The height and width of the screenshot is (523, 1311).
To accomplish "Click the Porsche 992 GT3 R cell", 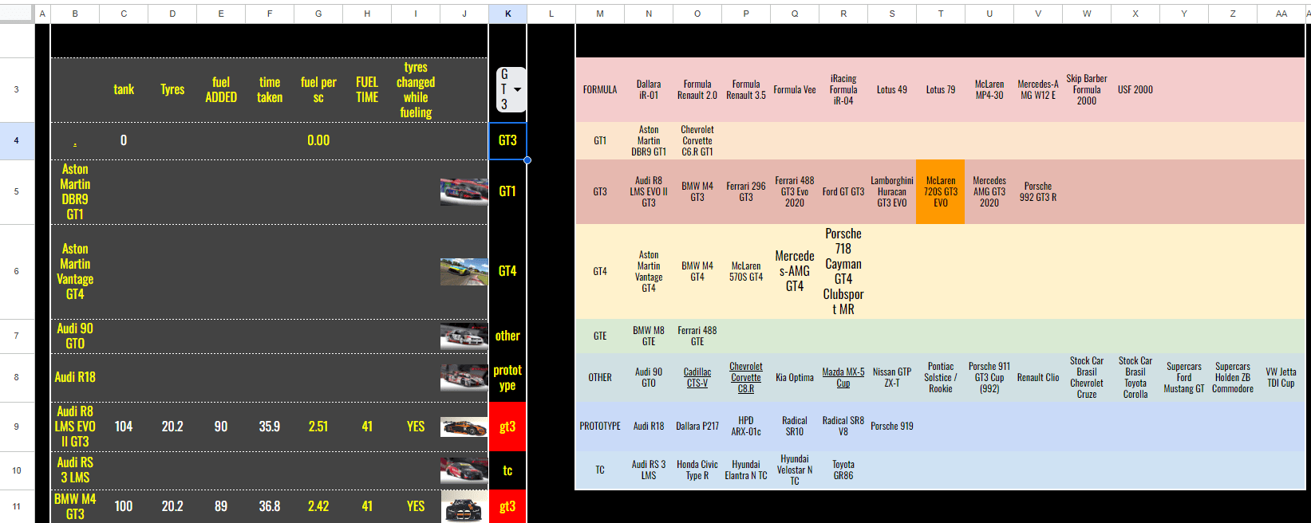I will coord(1038,191).
